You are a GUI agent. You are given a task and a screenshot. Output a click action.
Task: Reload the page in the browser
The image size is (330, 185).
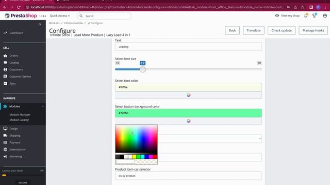(x=19, y=7)
